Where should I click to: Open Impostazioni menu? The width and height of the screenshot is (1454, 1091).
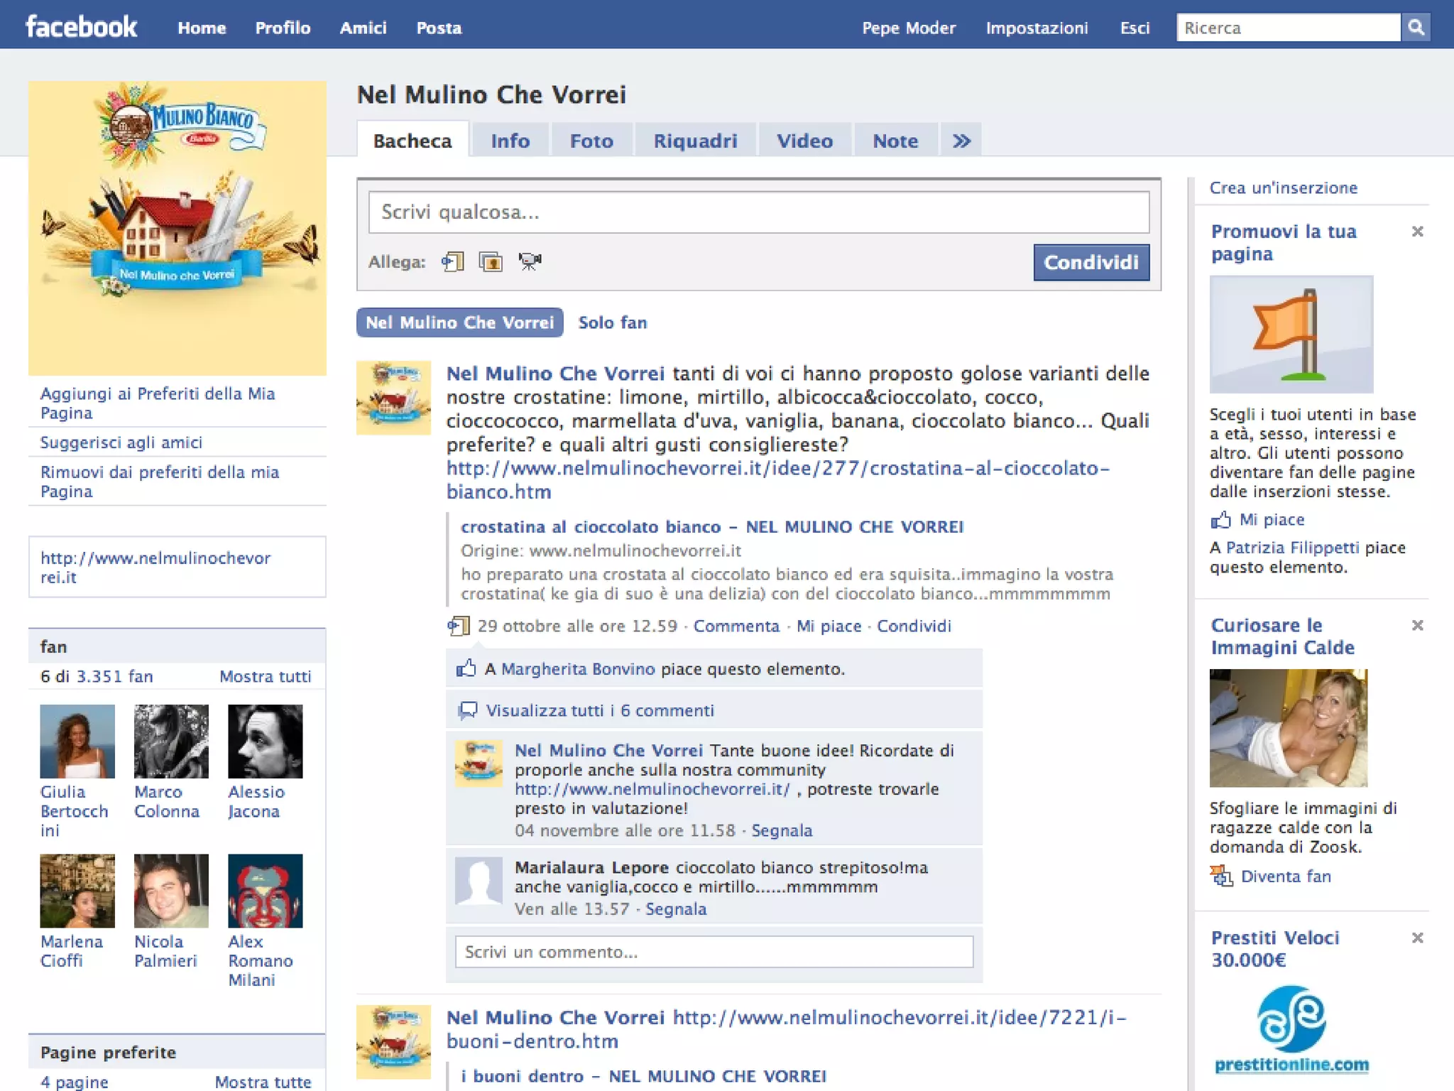(1037, 28)
